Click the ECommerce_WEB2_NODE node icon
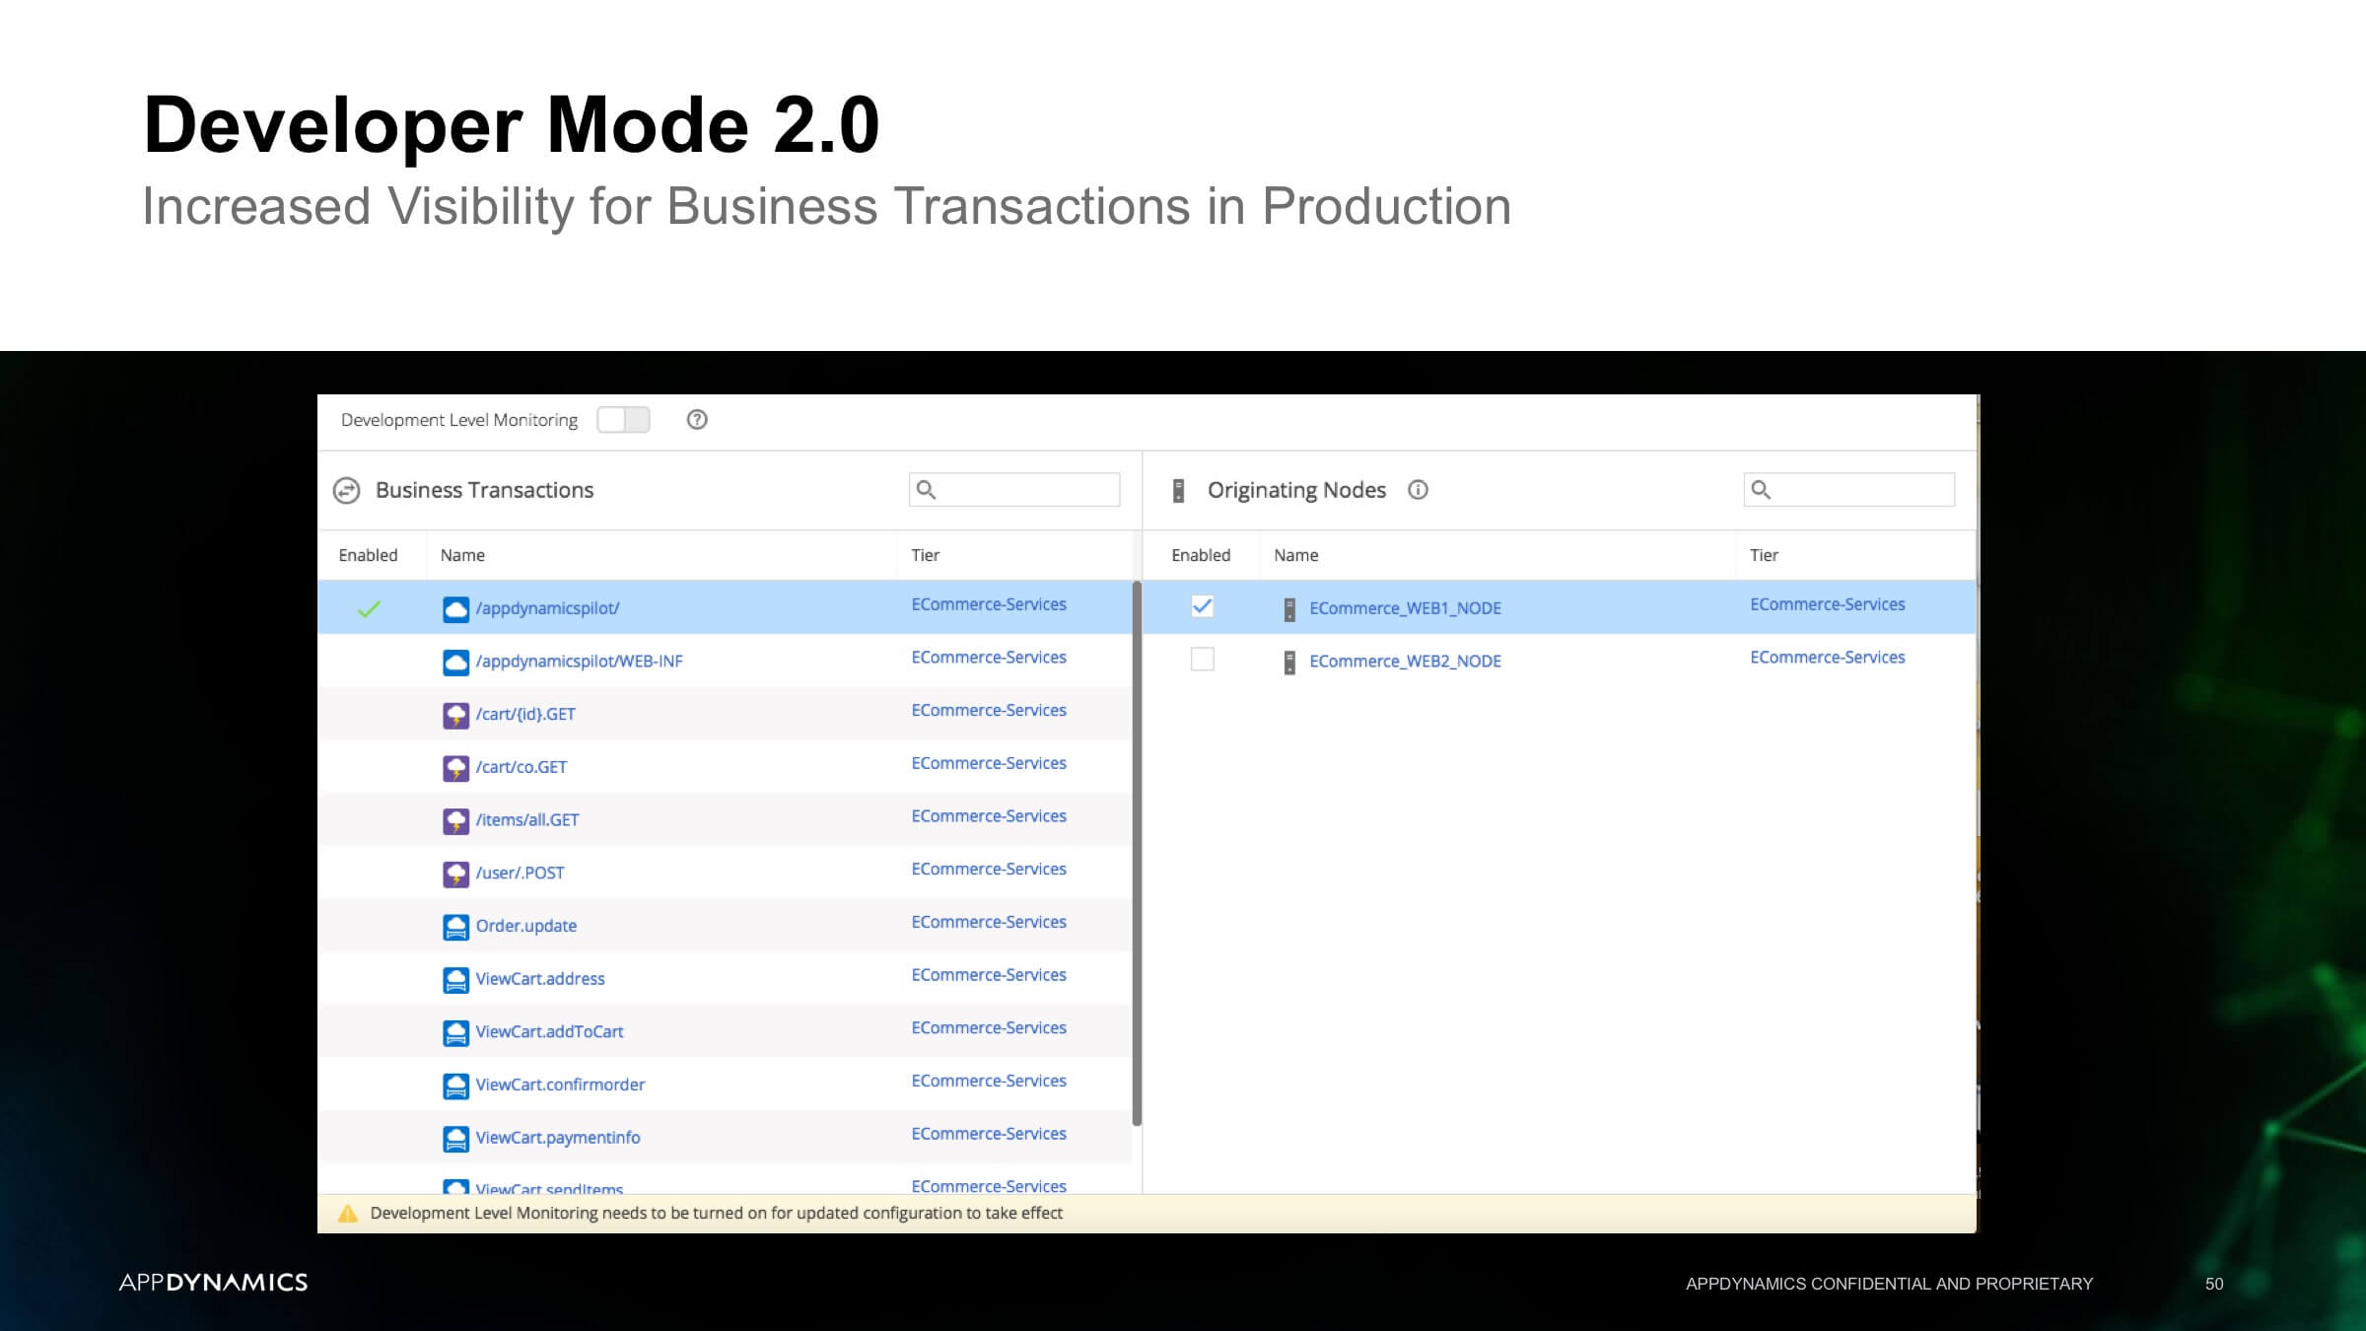 1289,663
